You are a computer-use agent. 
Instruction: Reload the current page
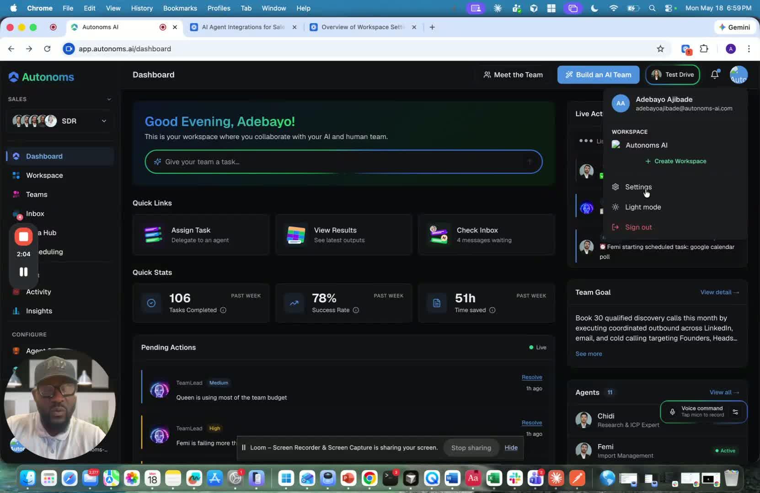tap(47, 48)
